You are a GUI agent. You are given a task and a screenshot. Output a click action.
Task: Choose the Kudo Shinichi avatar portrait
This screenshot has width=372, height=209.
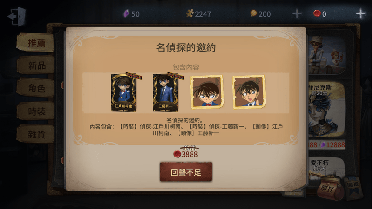249,92
